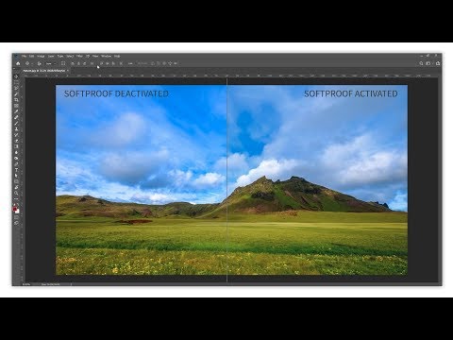Viewport: 453px width, 340px height.
Task: Open more align options three-dots button
Action: coord(130,63)
